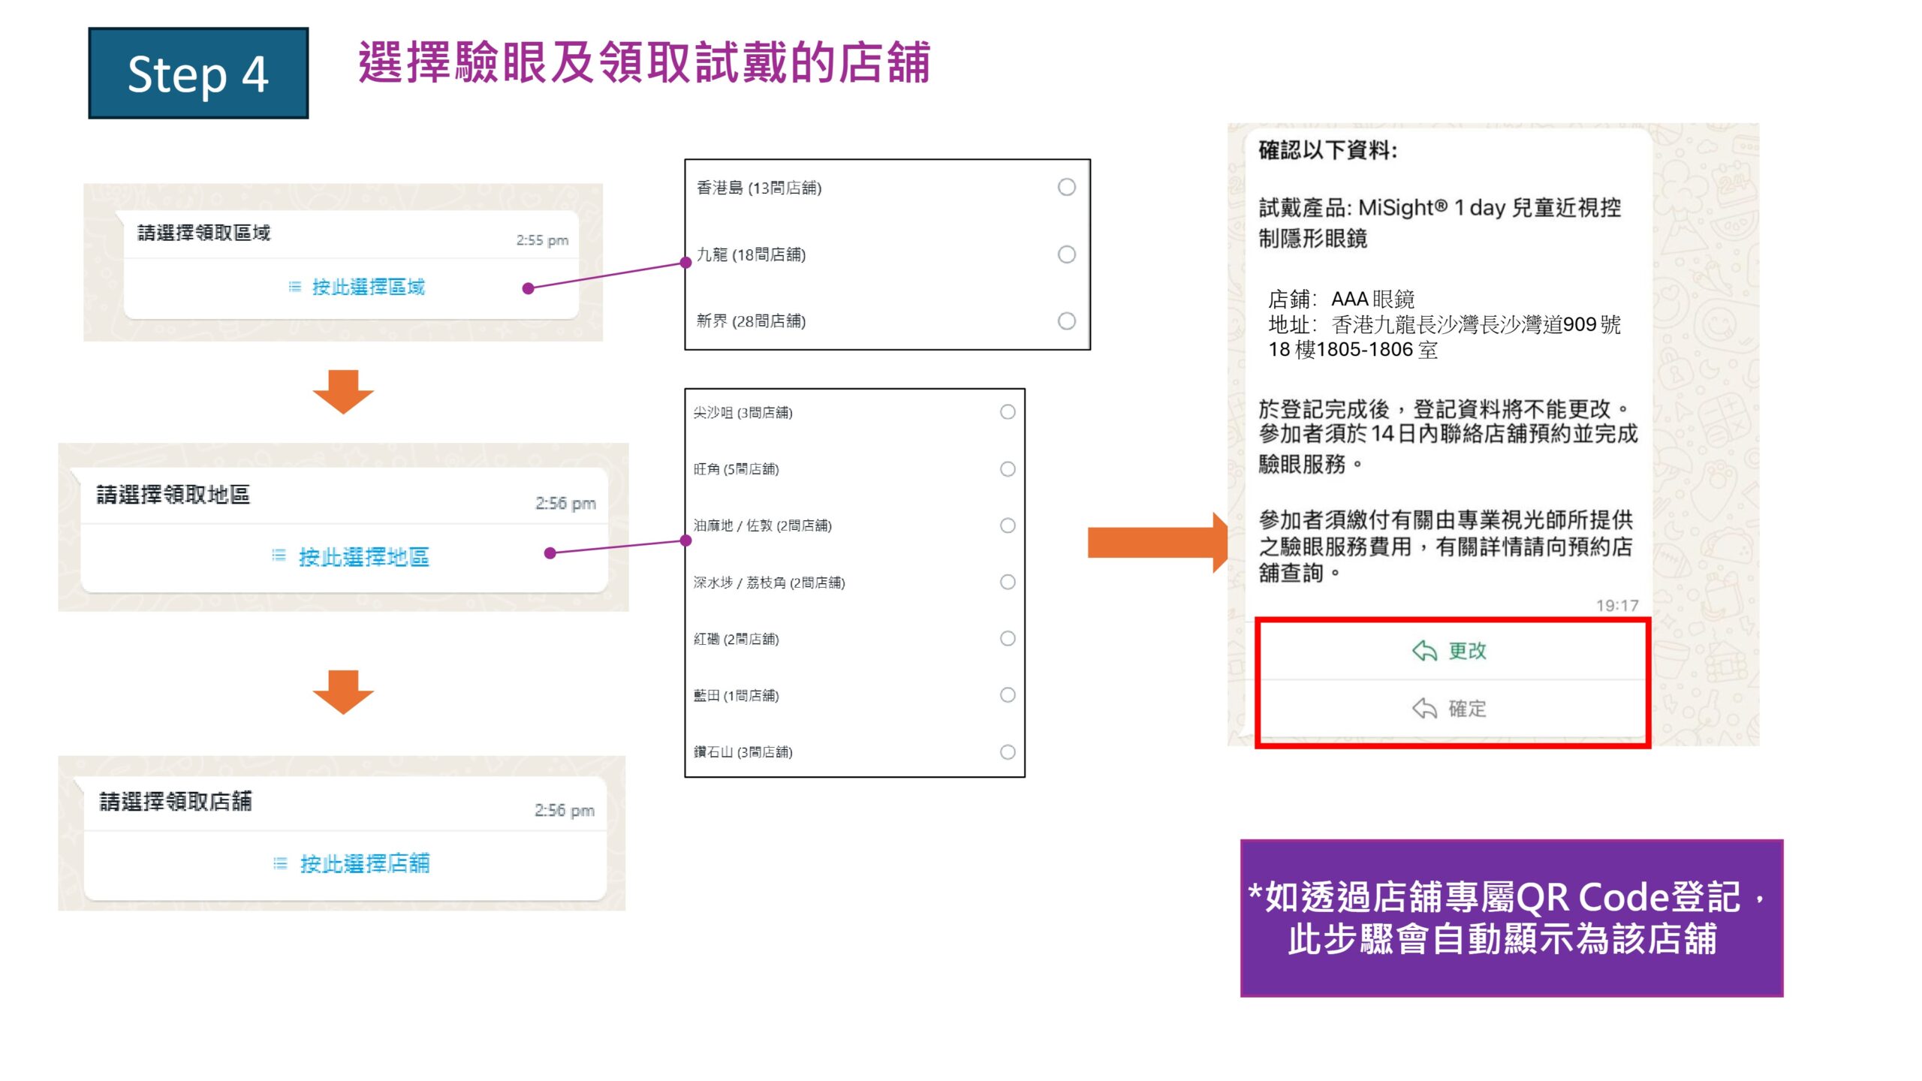
Task: Click the list icon beside 按此選擇地區
Action: (x=279, y=556)
